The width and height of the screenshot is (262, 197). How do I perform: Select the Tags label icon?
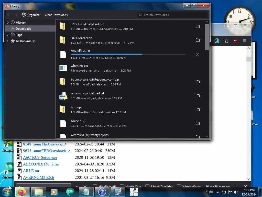[x=13, y=35]
